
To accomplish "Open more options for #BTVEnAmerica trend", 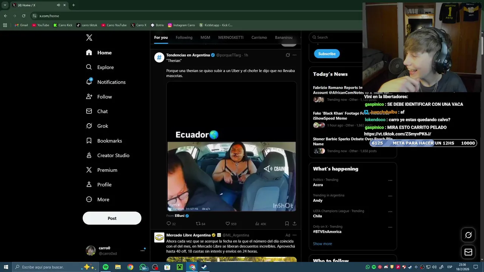I will (x=390, y=227).
